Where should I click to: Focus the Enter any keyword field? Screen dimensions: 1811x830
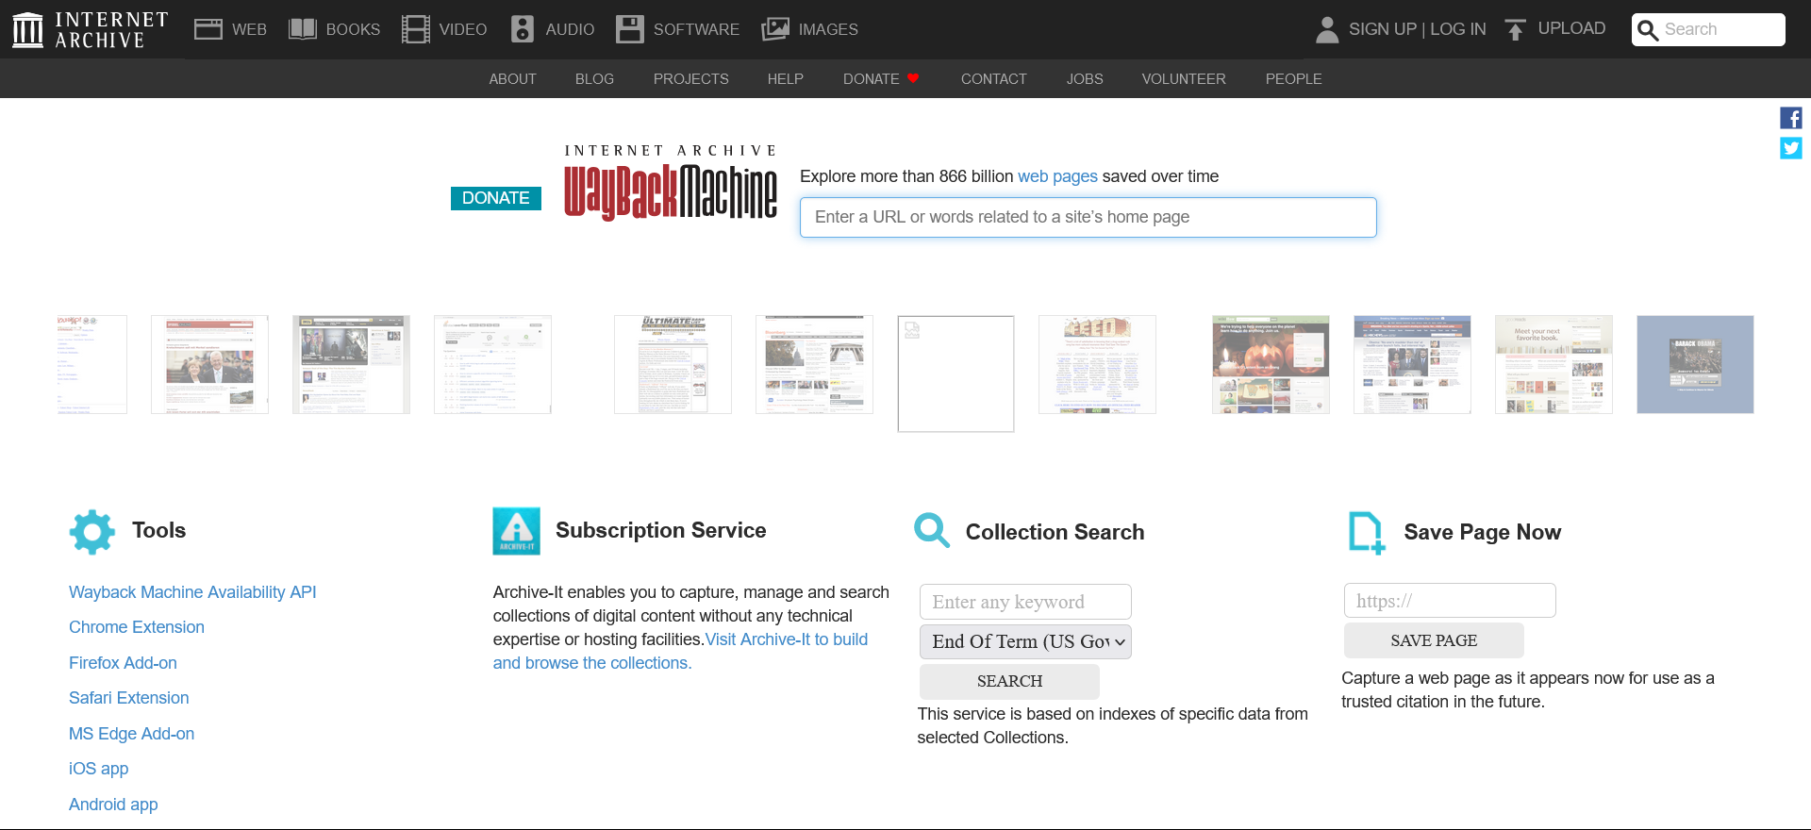point(1025,602)
